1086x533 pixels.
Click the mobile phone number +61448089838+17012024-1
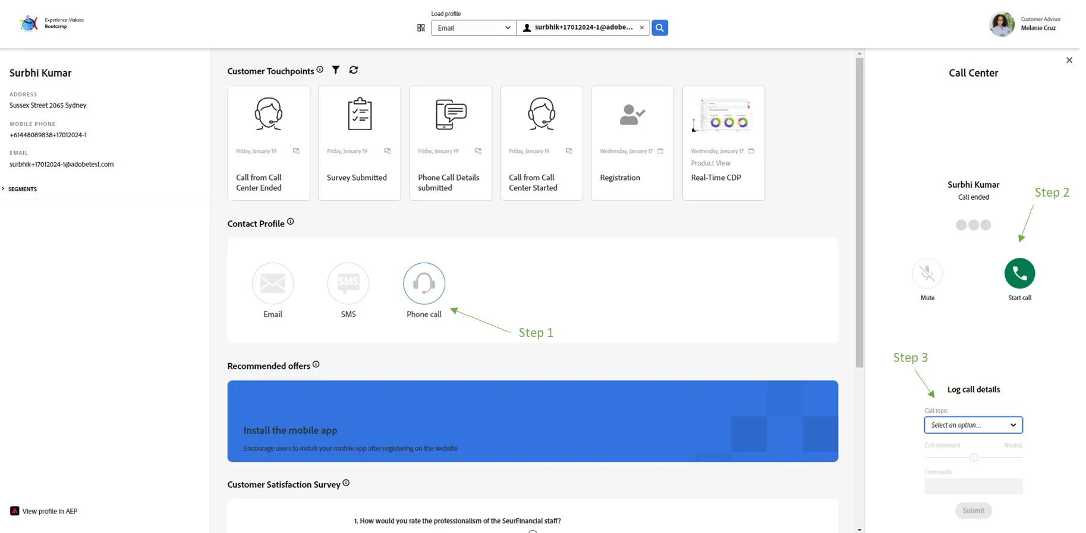tap(48, 135)
